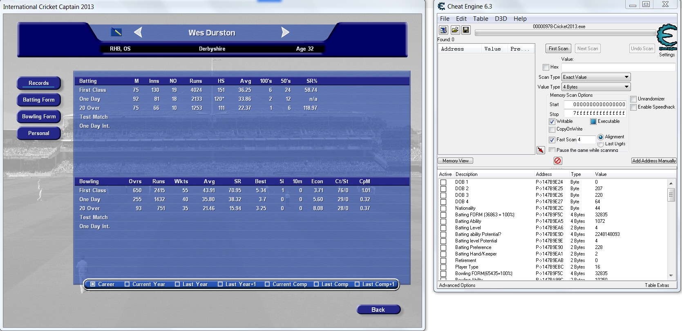This screenshot has height=331, width=682.
Task: Click the Cheat Engine logo icon
Action: pyautogui.click(x=666, y=38)
